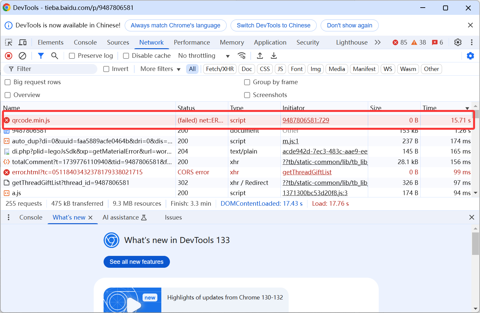Import HAR file with upload icon
The width and height of the screenshot is (480, 313).
260,56
